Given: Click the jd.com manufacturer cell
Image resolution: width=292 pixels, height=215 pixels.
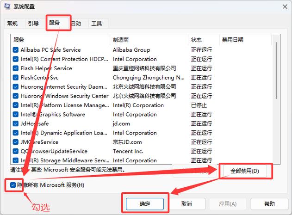Looking at the screenshot, I should [x=121, y=123].
